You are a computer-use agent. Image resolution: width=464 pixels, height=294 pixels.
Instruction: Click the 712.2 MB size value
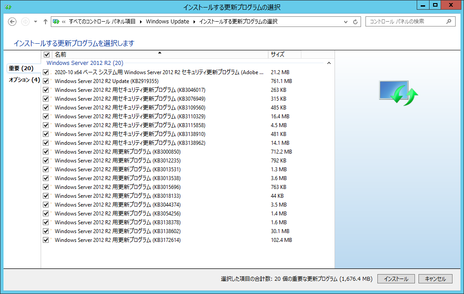coord(281,151)
